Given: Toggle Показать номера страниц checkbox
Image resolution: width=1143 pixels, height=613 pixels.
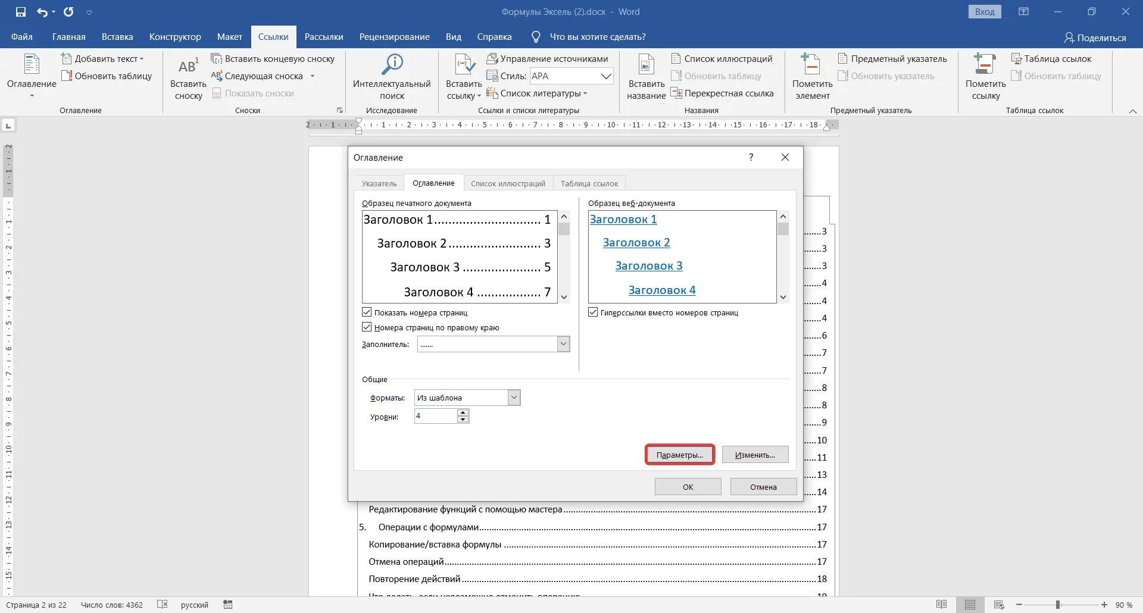Looking at the screenshot, I should 367,312.
